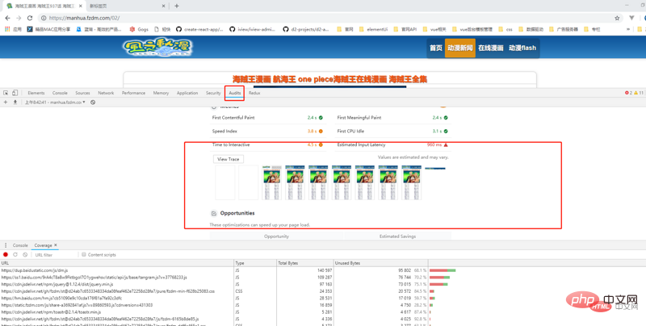Image resolution: width=646 pixels, height=326 pixels.
Task: Click the View Trace button
Action: point(229,159)
